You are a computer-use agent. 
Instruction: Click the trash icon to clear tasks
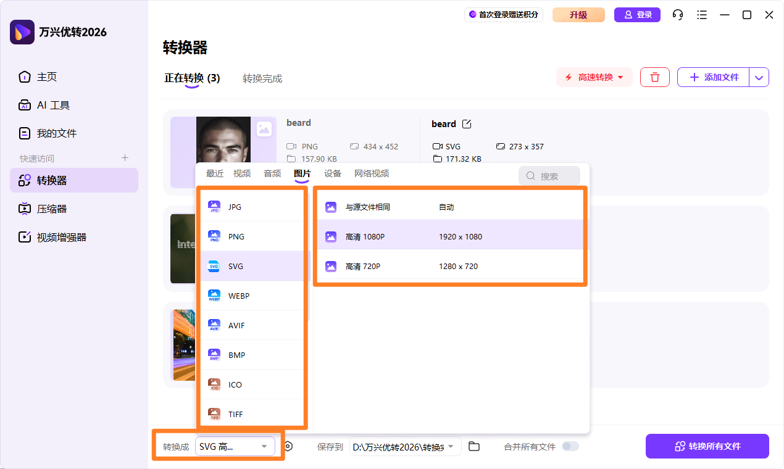click(x=654, y=77)
